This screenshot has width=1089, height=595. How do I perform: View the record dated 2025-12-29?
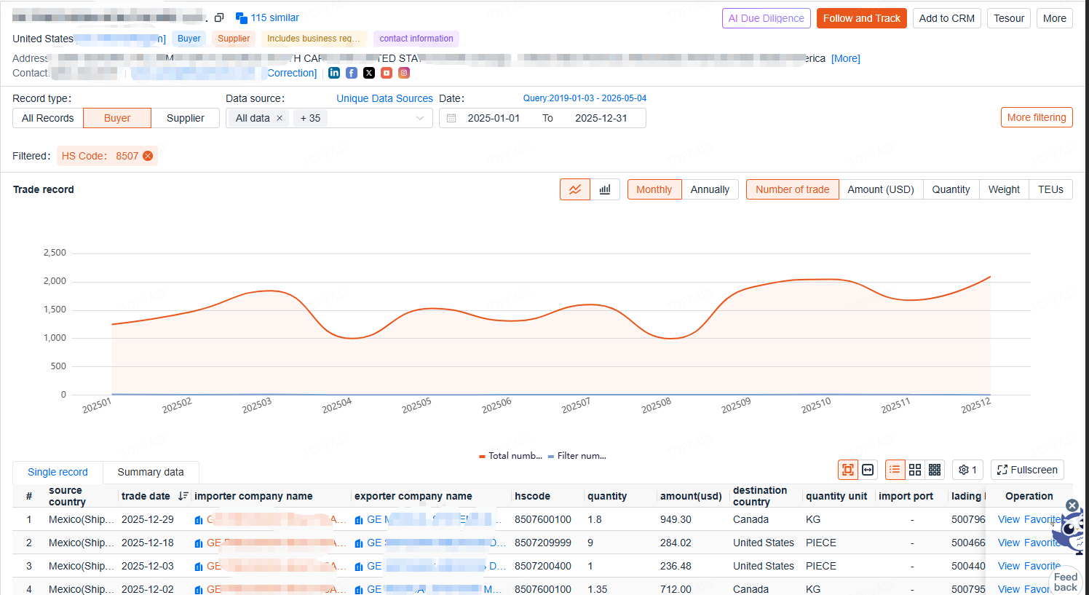click(1009, 519)
